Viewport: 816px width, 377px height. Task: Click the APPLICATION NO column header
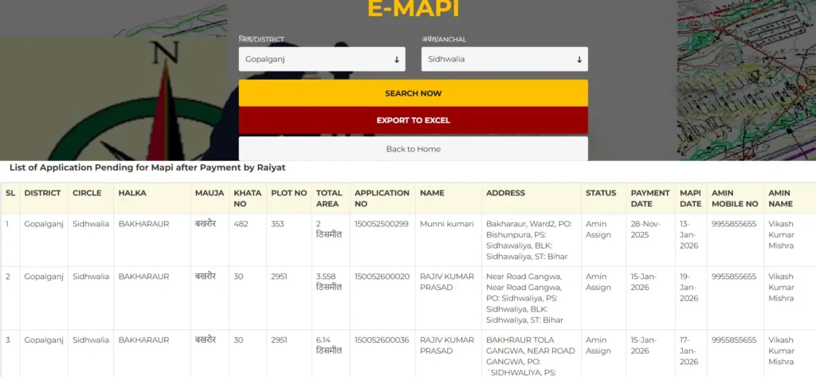[x=382, y=198]
